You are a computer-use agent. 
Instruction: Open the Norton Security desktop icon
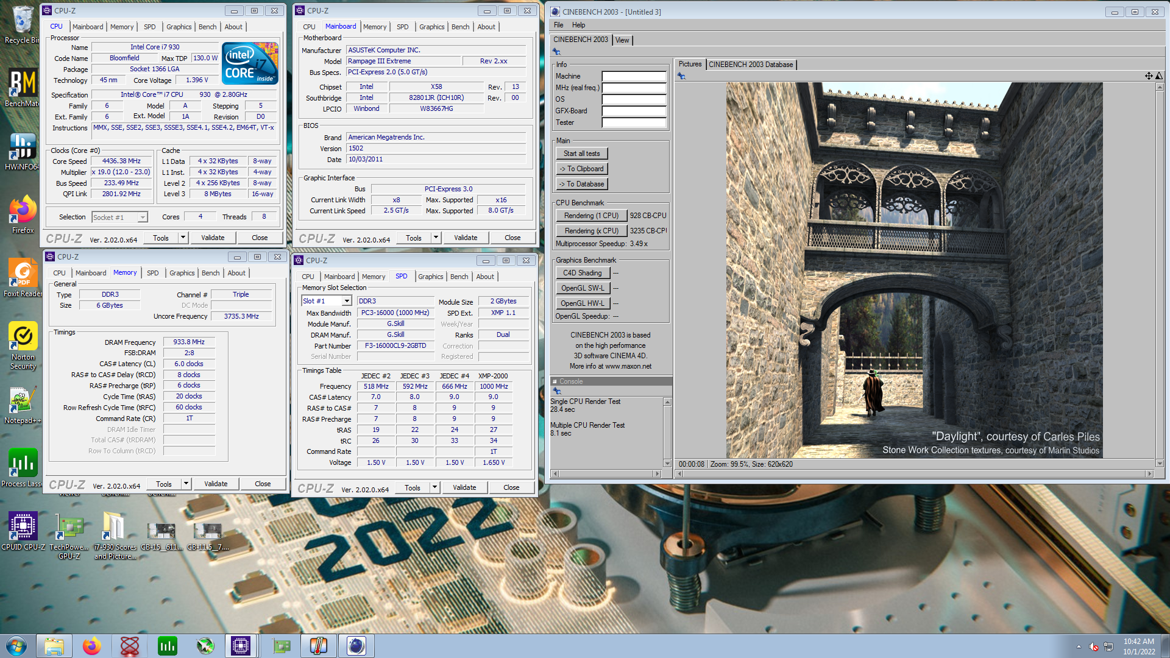click(x=23, y=345)
